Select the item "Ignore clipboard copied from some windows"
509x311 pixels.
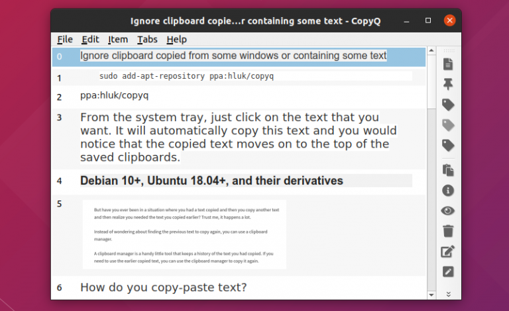click(239, 57)
